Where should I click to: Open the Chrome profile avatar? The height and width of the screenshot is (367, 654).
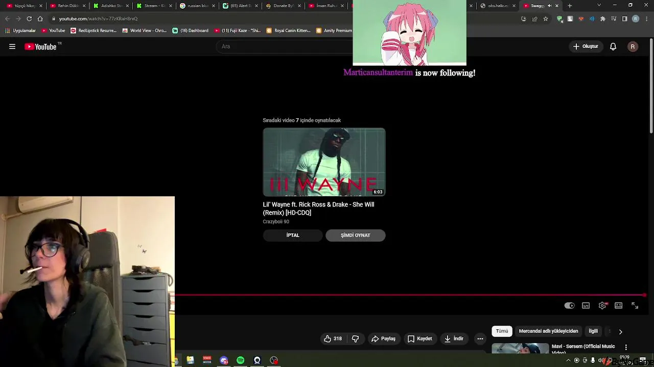[x=636, y=19]
